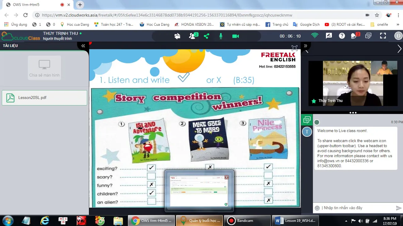Select the green chat tab icon
Screen dimensions: 403x226
coord(307,120)
